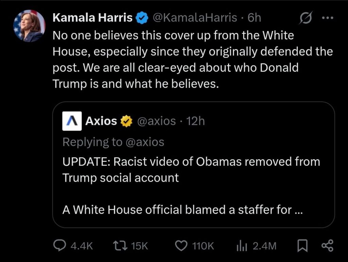Open view analytics bar chart icon
Screen dimensions: 348x262
click(240, 245)
